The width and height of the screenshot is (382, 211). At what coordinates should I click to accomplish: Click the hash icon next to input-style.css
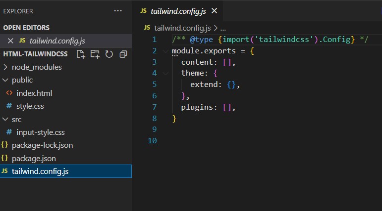coord(9,132)
